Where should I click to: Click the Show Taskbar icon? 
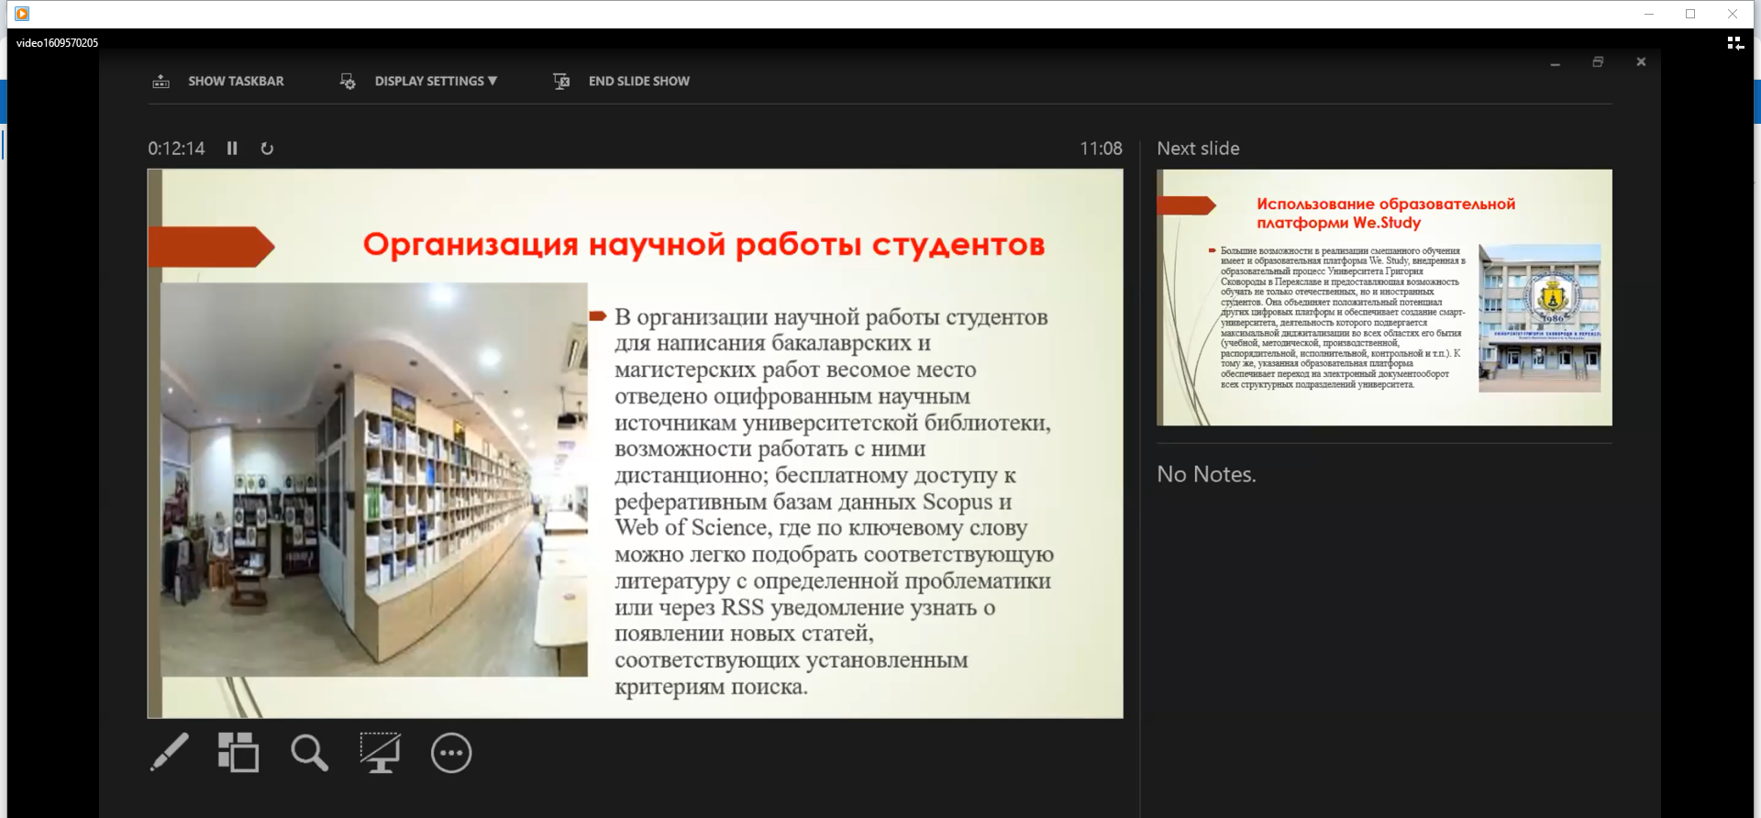pos(161,82)
